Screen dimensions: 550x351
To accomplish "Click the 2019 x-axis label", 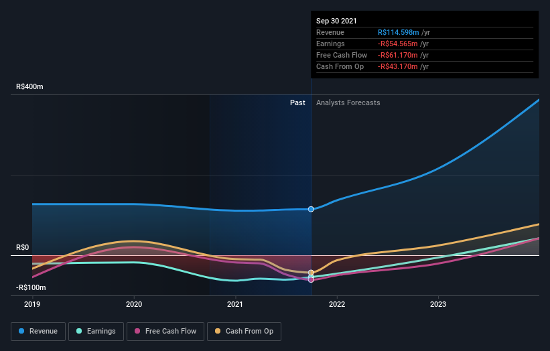I will [x=32, y=304].
